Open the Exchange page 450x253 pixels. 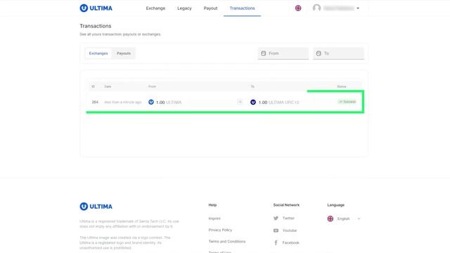pyautogui.click(x=155, y=8)
